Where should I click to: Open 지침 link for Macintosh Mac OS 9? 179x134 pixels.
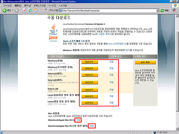coord(92,126)
